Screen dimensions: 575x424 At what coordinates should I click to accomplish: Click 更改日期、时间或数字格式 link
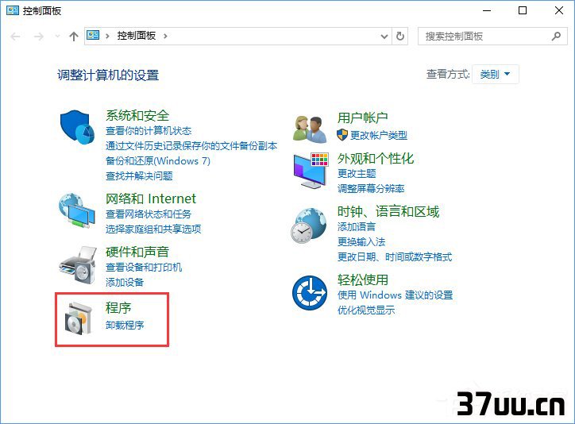395,257
